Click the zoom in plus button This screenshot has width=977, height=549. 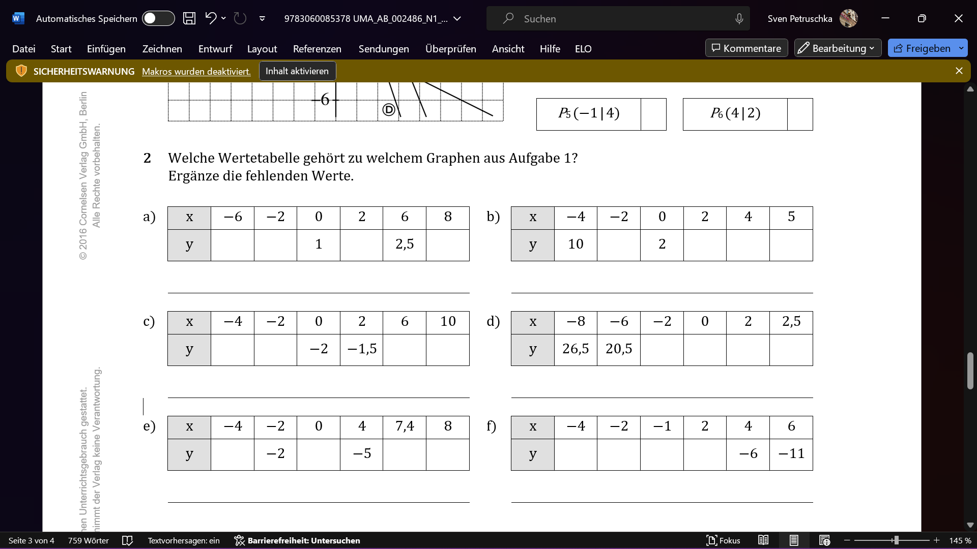tap(937, 540)
